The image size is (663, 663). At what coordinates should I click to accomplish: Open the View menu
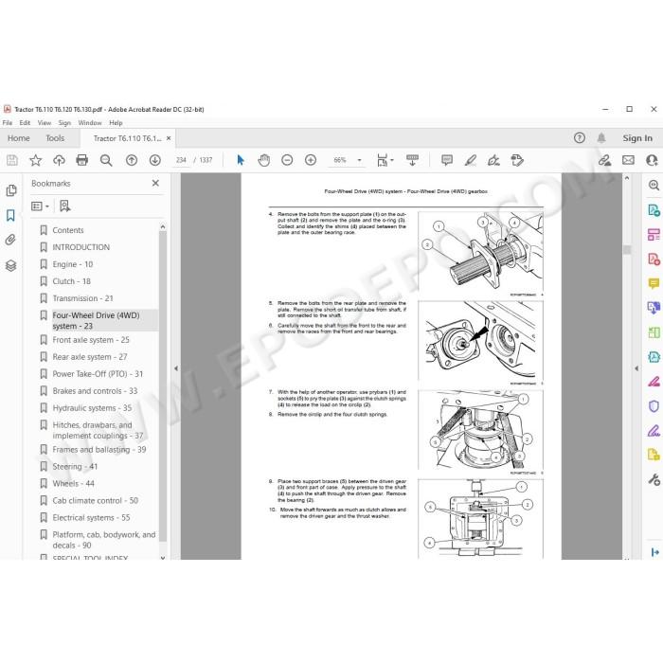[44, 122]
